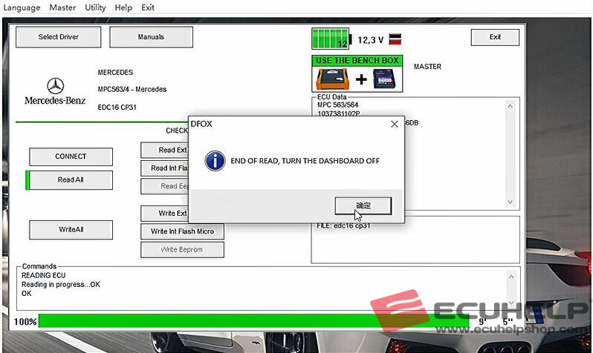Click the green 100% progress bar
Screen dimensions: 593x353
pos(253,321)
